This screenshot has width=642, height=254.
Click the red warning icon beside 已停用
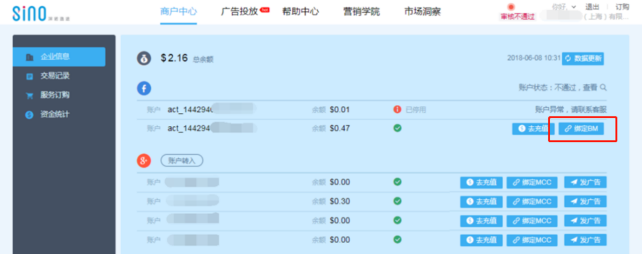[397, 109]
